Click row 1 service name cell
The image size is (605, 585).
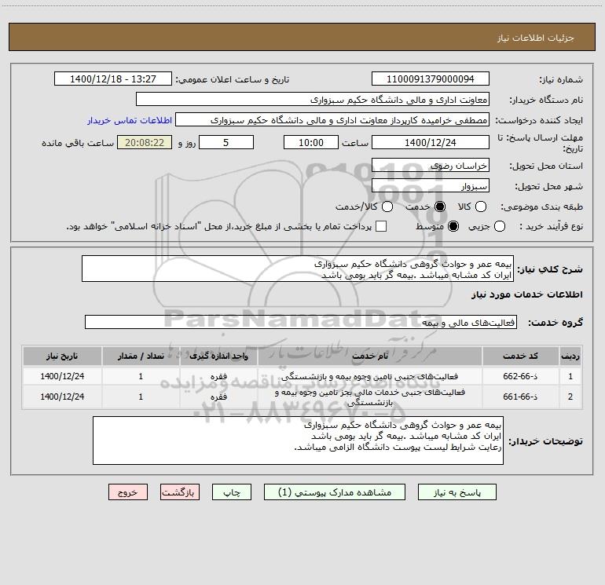click(x=369, y=376)
